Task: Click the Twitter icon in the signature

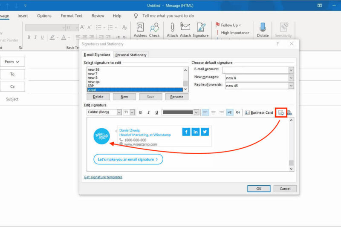Action: (x=205, y=132)
